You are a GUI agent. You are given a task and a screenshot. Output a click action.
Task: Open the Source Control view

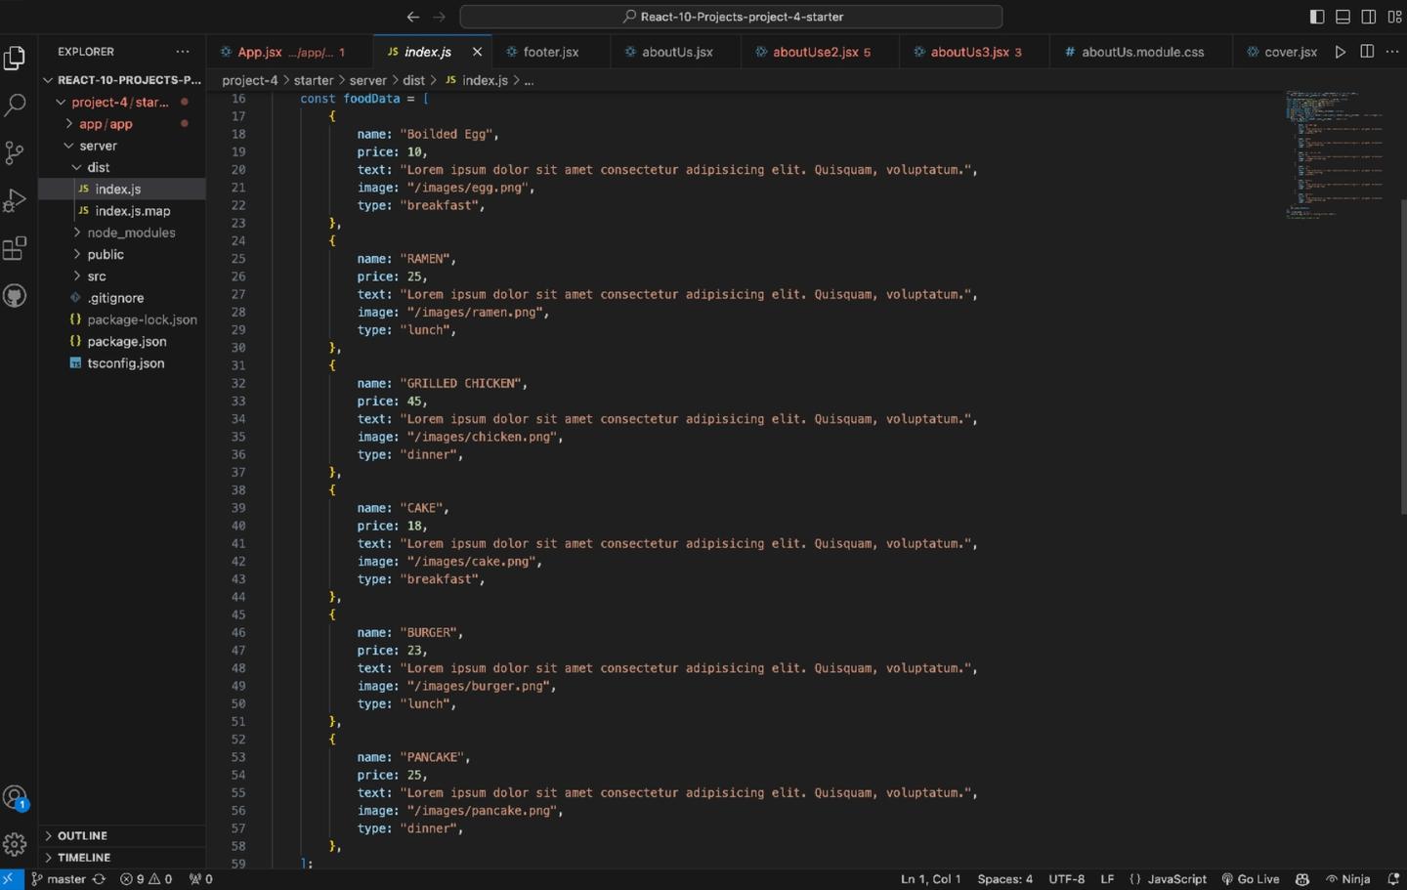point(15,152)
